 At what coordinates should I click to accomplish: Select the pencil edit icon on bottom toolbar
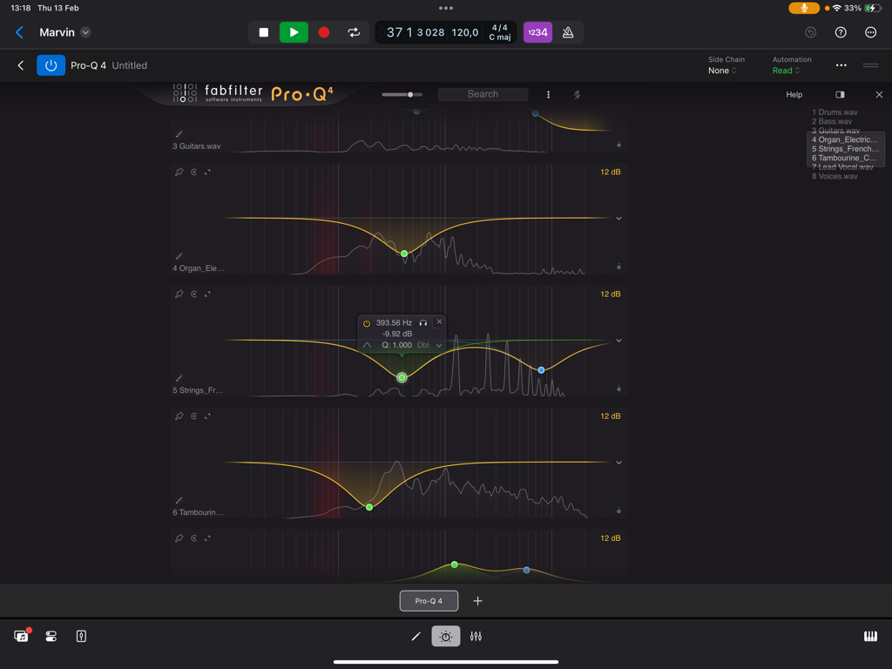[x=416, y=636]
